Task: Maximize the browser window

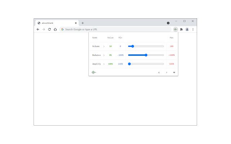Action: pyautogui.click(x=184, y=21)
